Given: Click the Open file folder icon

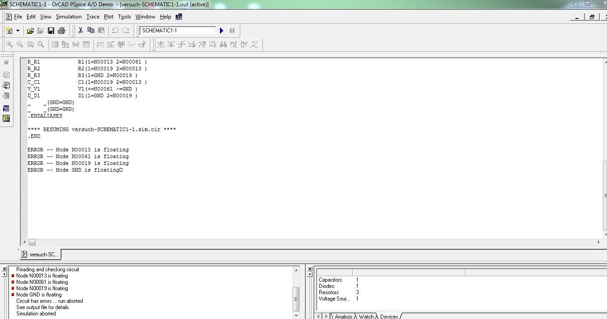Looking at the screenshot, I should pyautogui.click(x=30, y=31).
